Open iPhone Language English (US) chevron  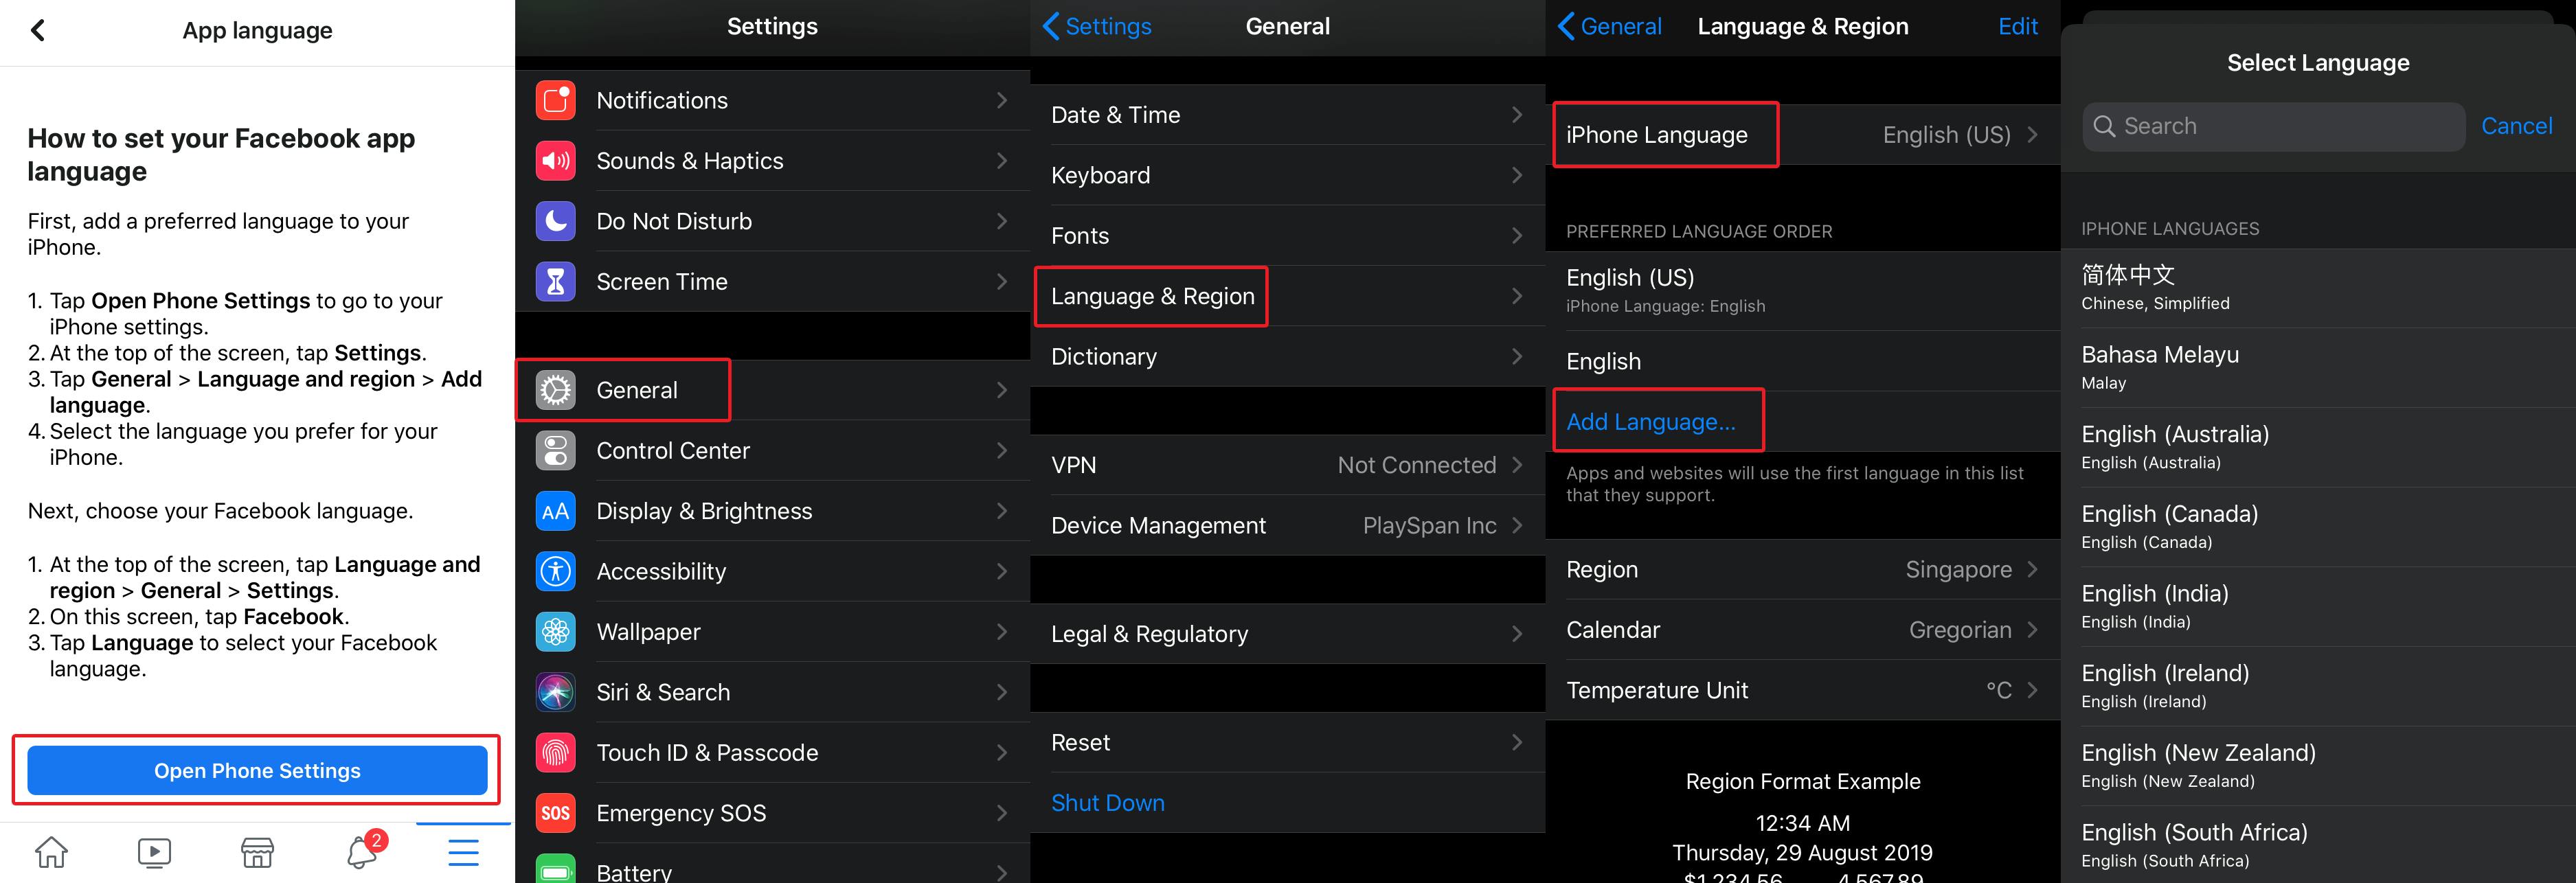point(2032,135)
